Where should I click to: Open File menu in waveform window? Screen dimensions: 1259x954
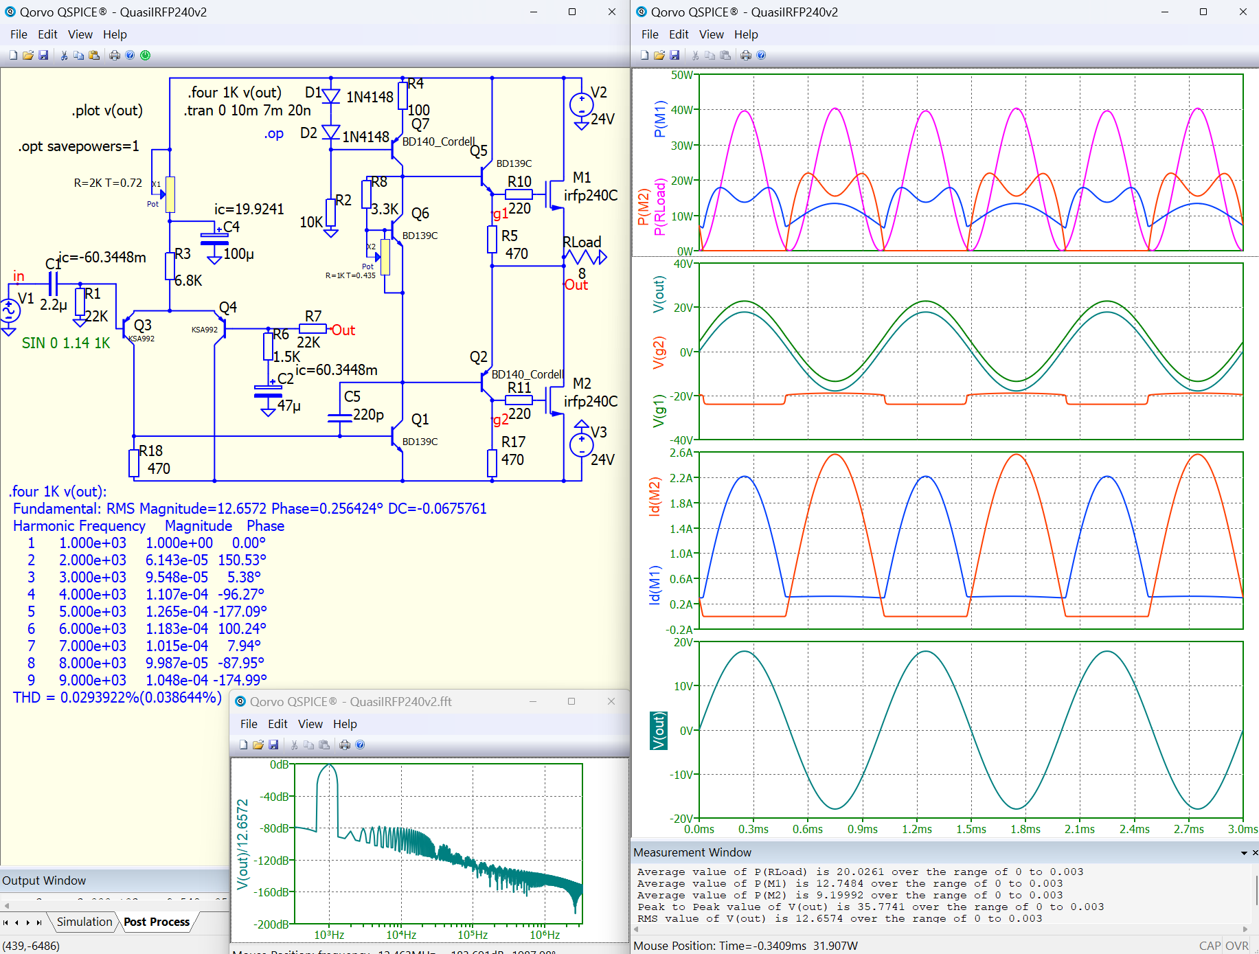650,34
